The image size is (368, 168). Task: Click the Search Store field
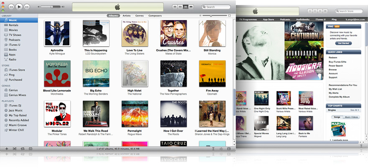[349, 11]
